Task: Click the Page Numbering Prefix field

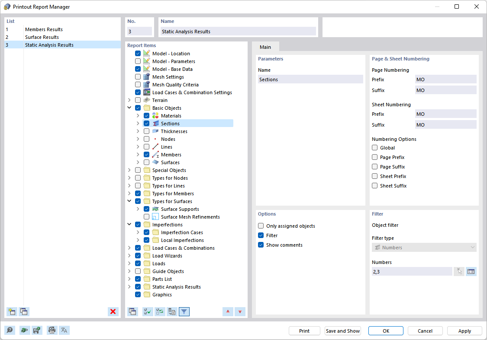Action: tap(446, 79)
